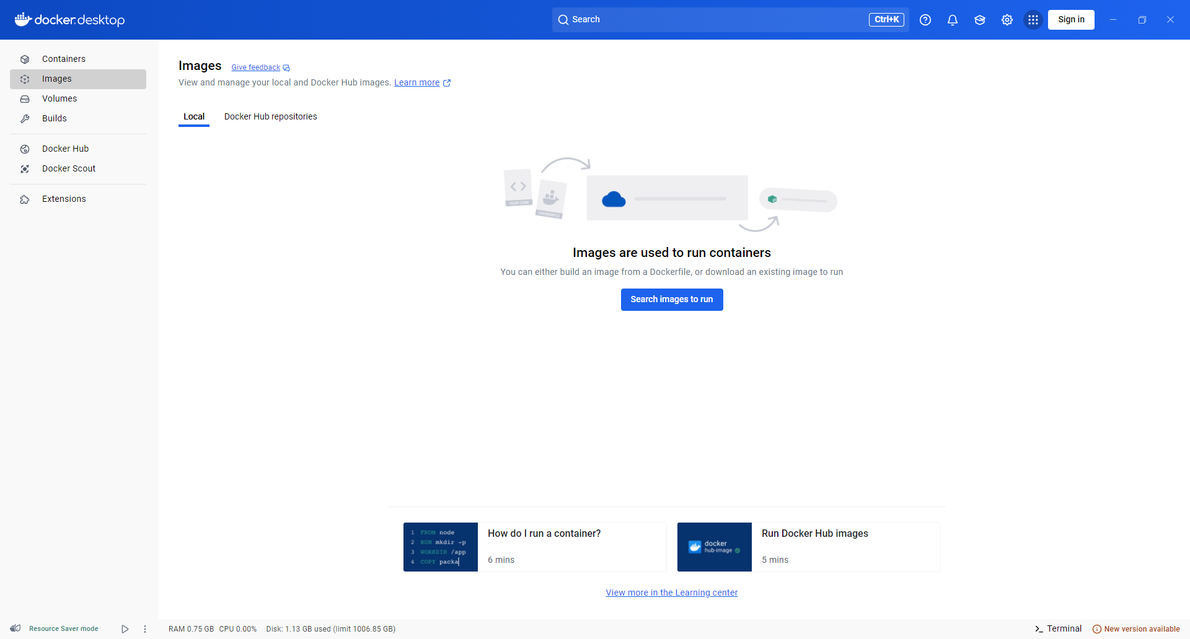Click the Sign in button
Screen dimensions: 1190x639
point(1071,20)
